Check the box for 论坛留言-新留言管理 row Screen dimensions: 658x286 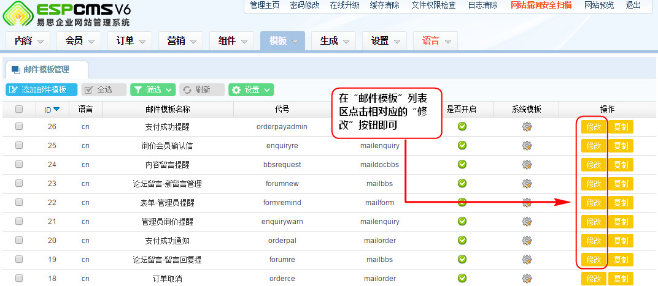(19, 183)
